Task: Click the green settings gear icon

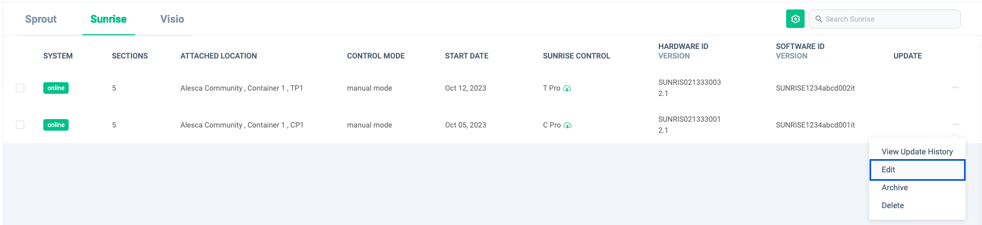Action: (x=795, y=19)
